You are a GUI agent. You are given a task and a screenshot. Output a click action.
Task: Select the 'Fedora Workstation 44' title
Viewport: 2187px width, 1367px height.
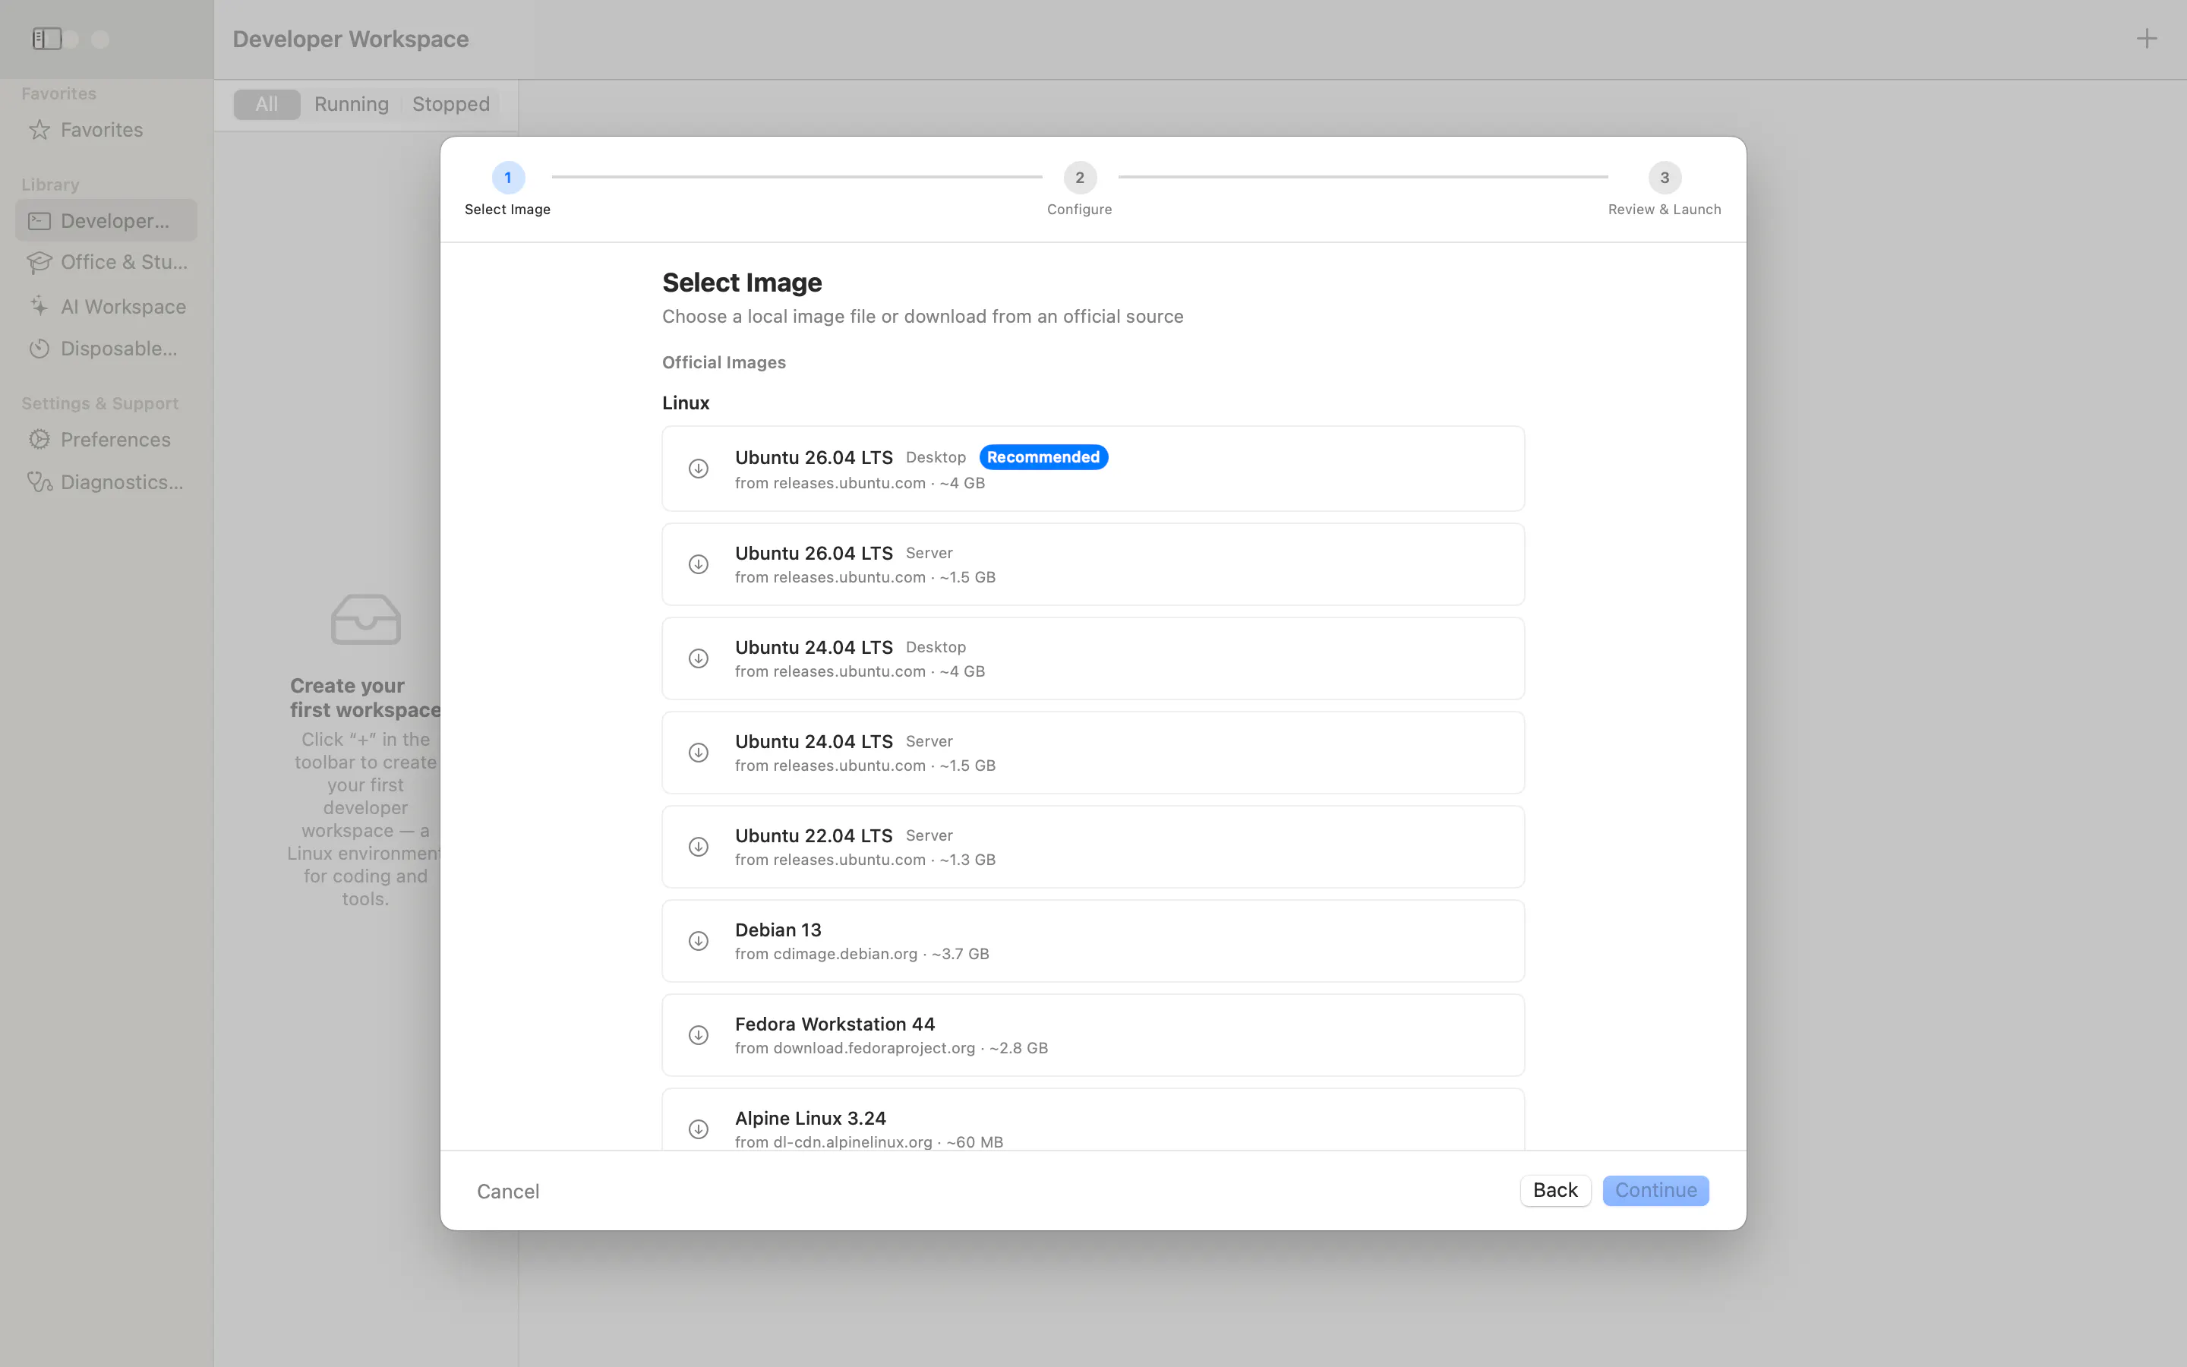coord(835,1024)
